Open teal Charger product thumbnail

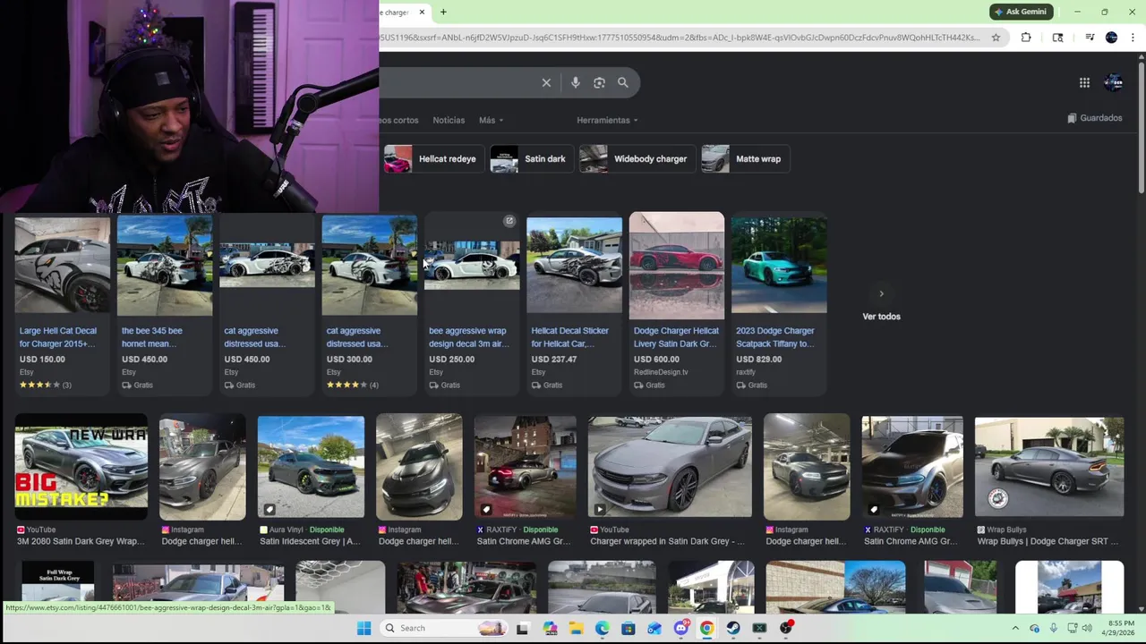[x=779, y=265]
